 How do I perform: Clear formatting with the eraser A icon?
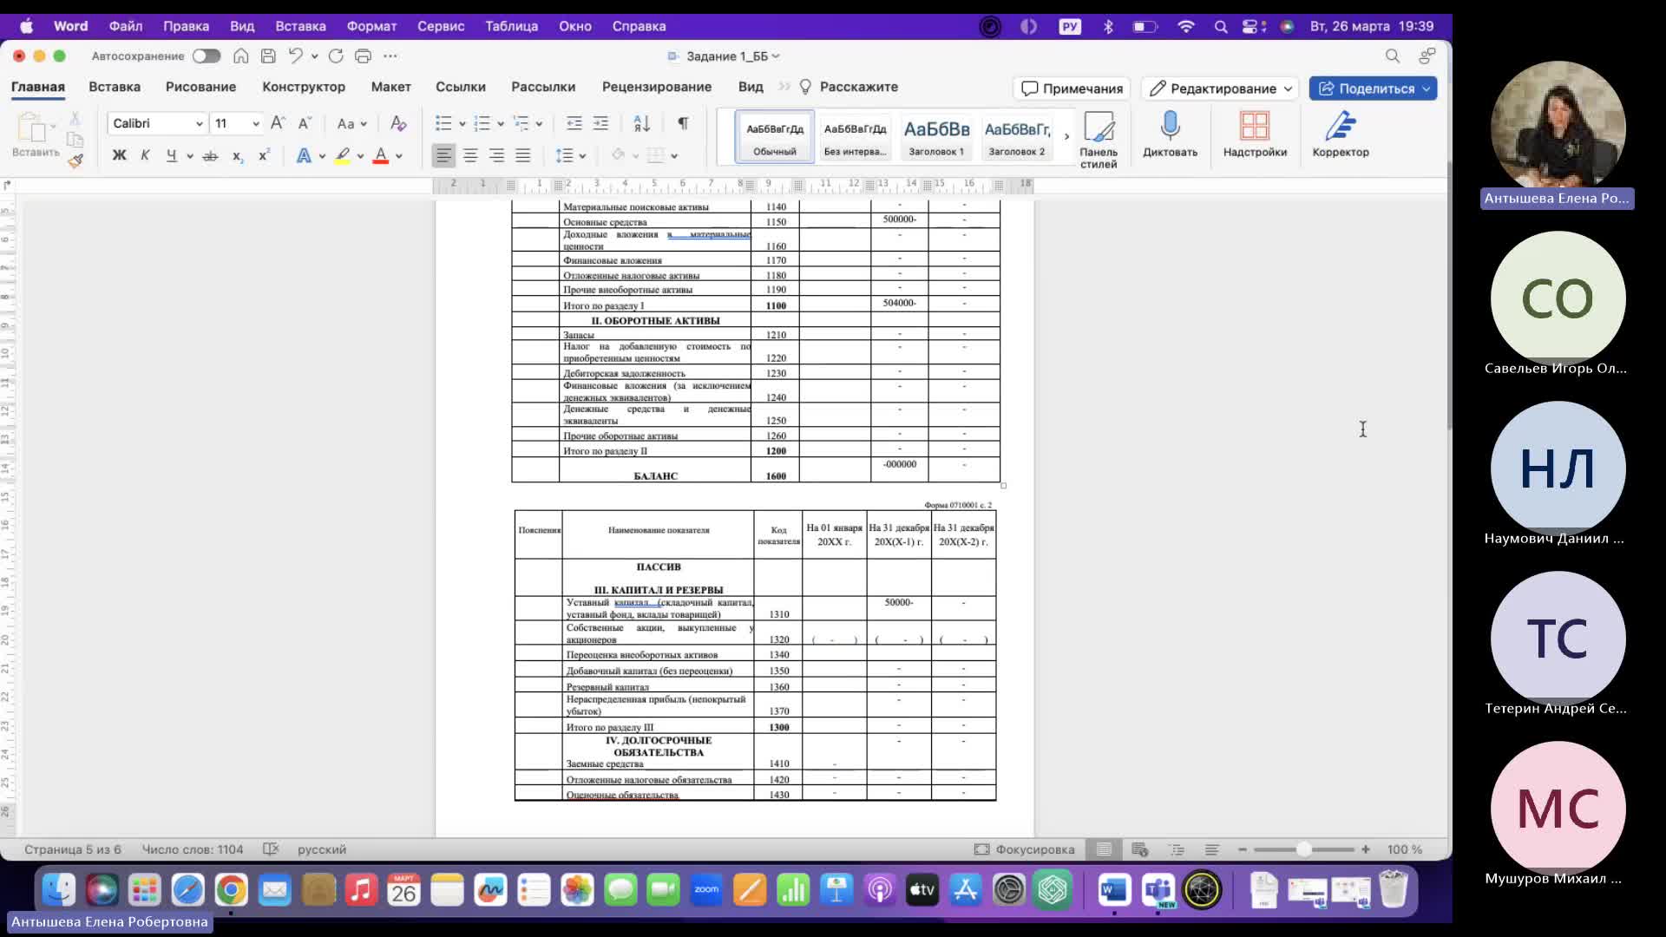pos(398,123)
